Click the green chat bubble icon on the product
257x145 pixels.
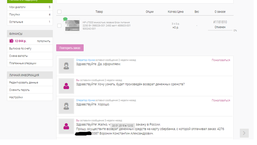click(65, 19)
